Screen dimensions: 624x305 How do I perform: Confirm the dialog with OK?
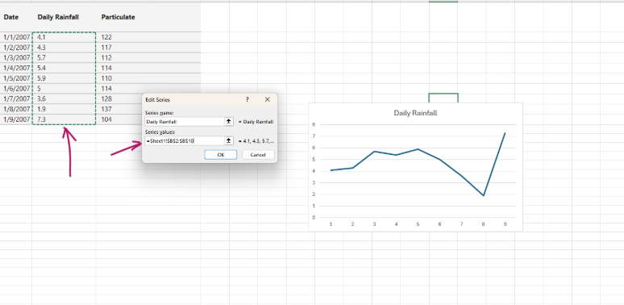221,154
